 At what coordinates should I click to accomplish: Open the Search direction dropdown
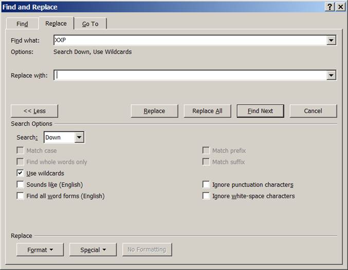coord(79,137)
